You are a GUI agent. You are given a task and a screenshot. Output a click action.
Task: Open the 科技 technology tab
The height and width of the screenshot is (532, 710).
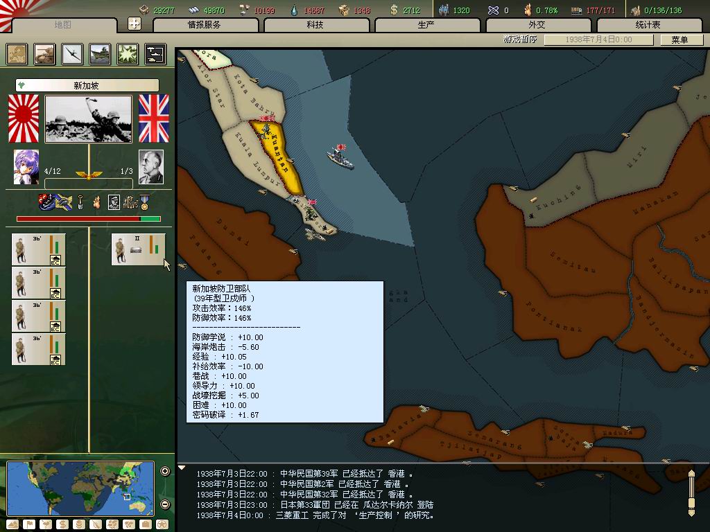(x=315, y=25)
